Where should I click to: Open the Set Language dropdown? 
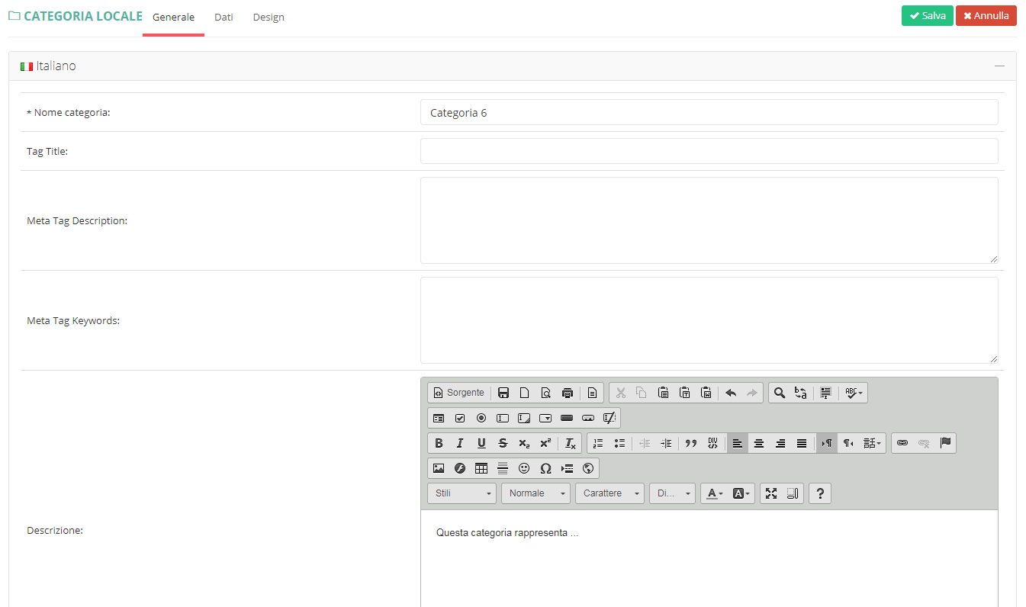point(873,443)
